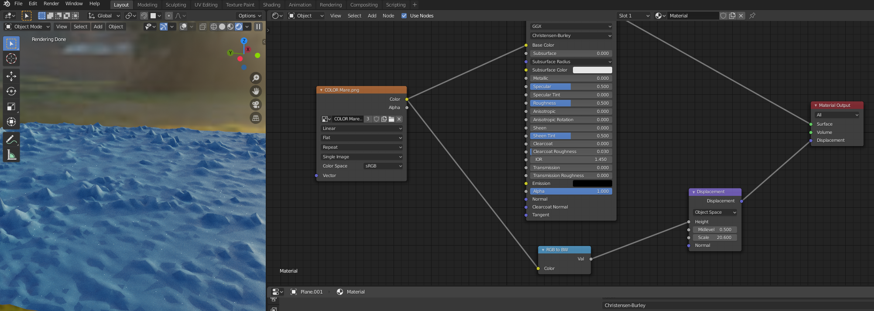Click the Blender logo menu icon
This screenshot has width=874, height=311.
coord(7,3)
